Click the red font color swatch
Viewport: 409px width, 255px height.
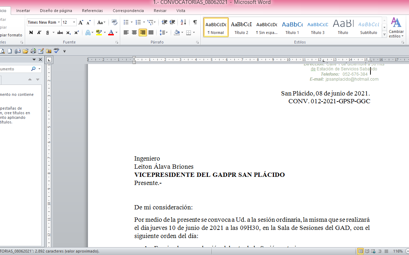coord(111,33)
